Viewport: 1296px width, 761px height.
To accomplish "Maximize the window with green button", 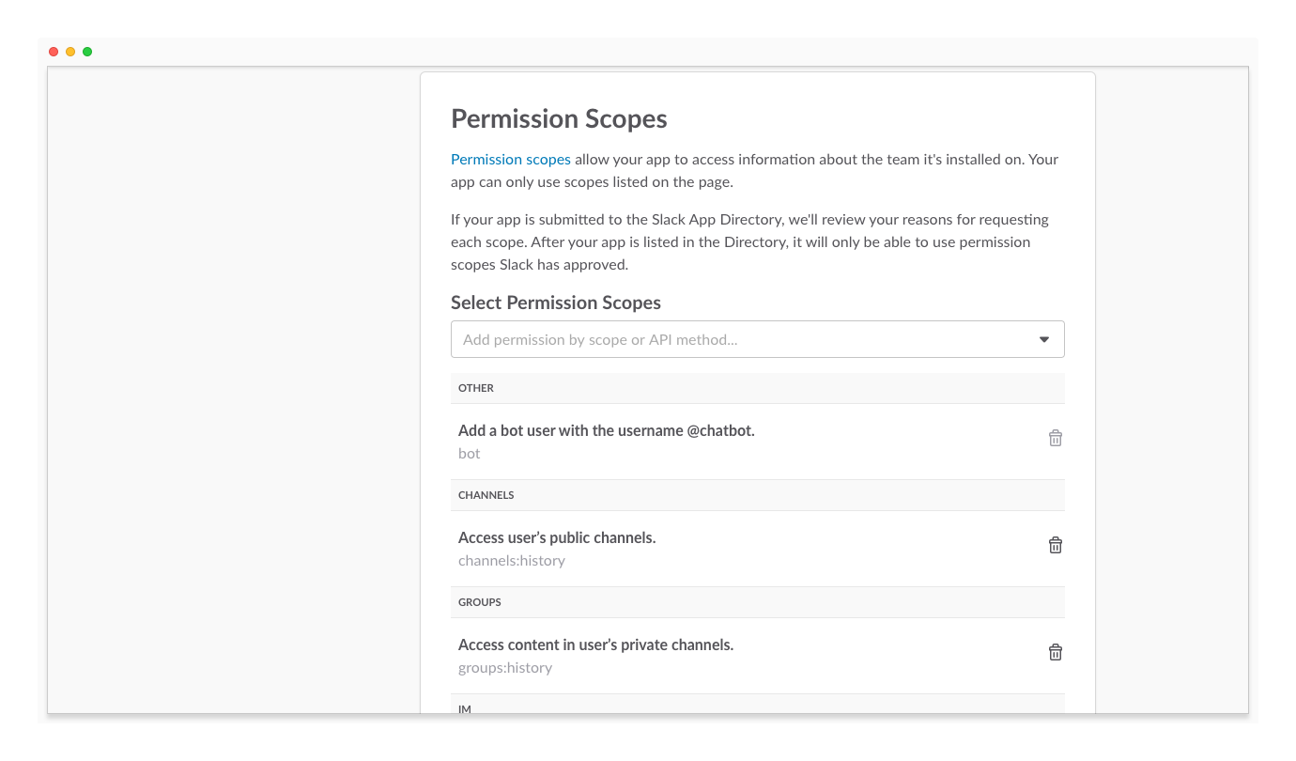I will (x=87, y=52).
